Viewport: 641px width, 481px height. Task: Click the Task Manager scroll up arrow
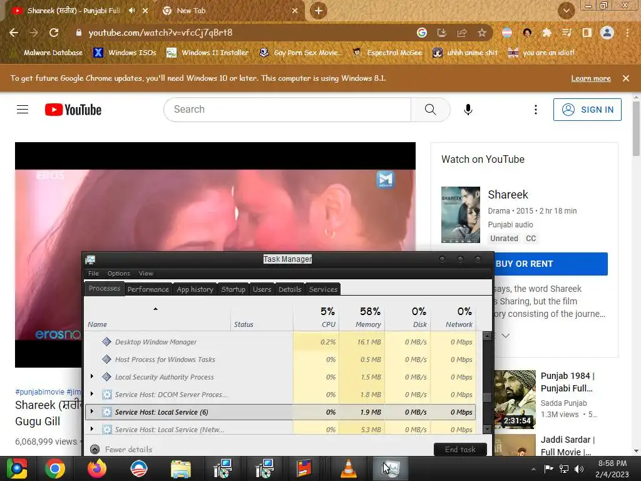(487, 336)
